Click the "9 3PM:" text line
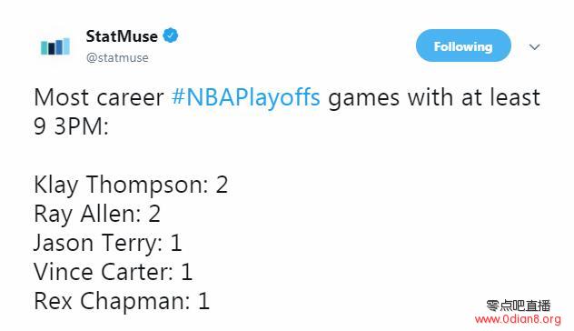Image resolution: width=574 pixels, height=331 pixels. [x=71, y=126]
